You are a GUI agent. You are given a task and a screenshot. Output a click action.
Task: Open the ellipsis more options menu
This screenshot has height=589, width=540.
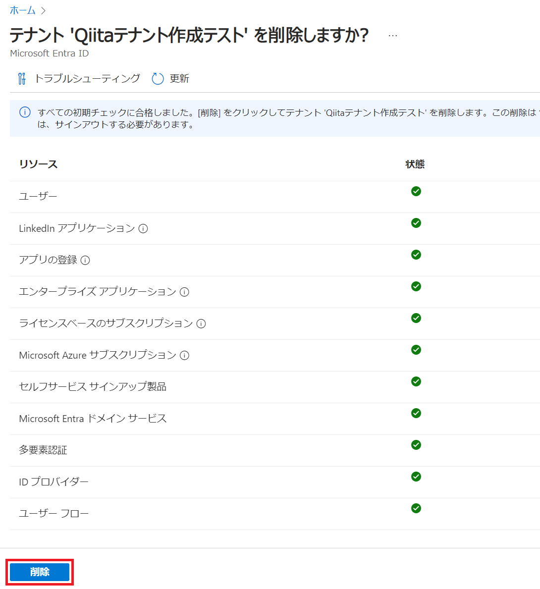pyautogui.click(x=393, y=36)
